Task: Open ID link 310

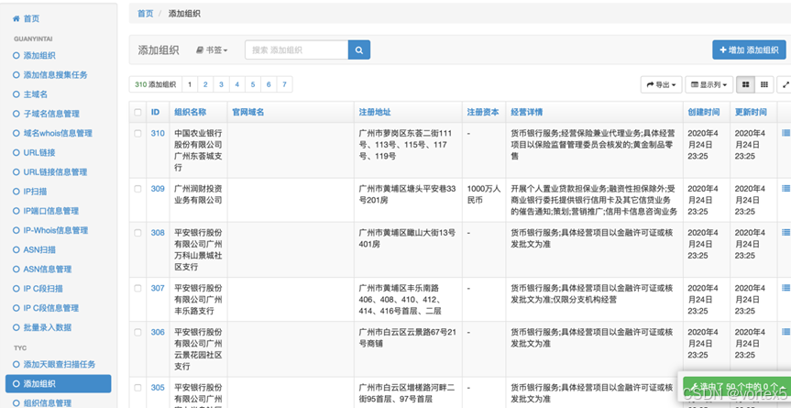Action: click(158, 134)
